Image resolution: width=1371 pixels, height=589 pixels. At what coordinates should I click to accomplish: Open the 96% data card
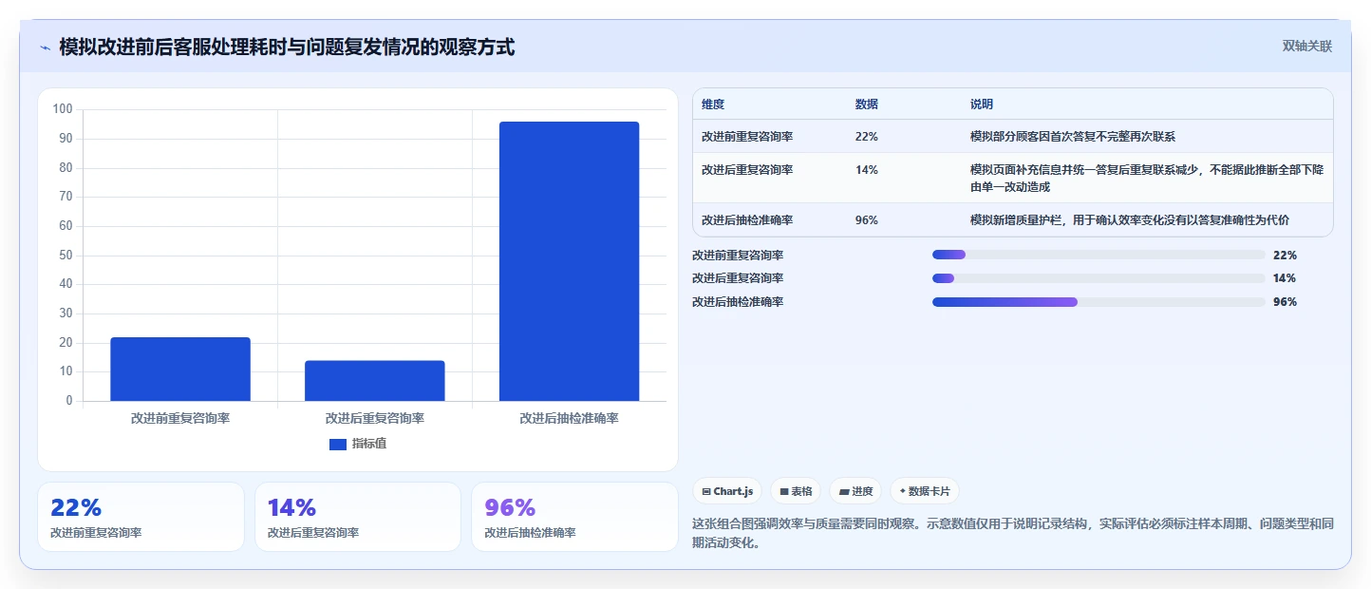point(574,517)
